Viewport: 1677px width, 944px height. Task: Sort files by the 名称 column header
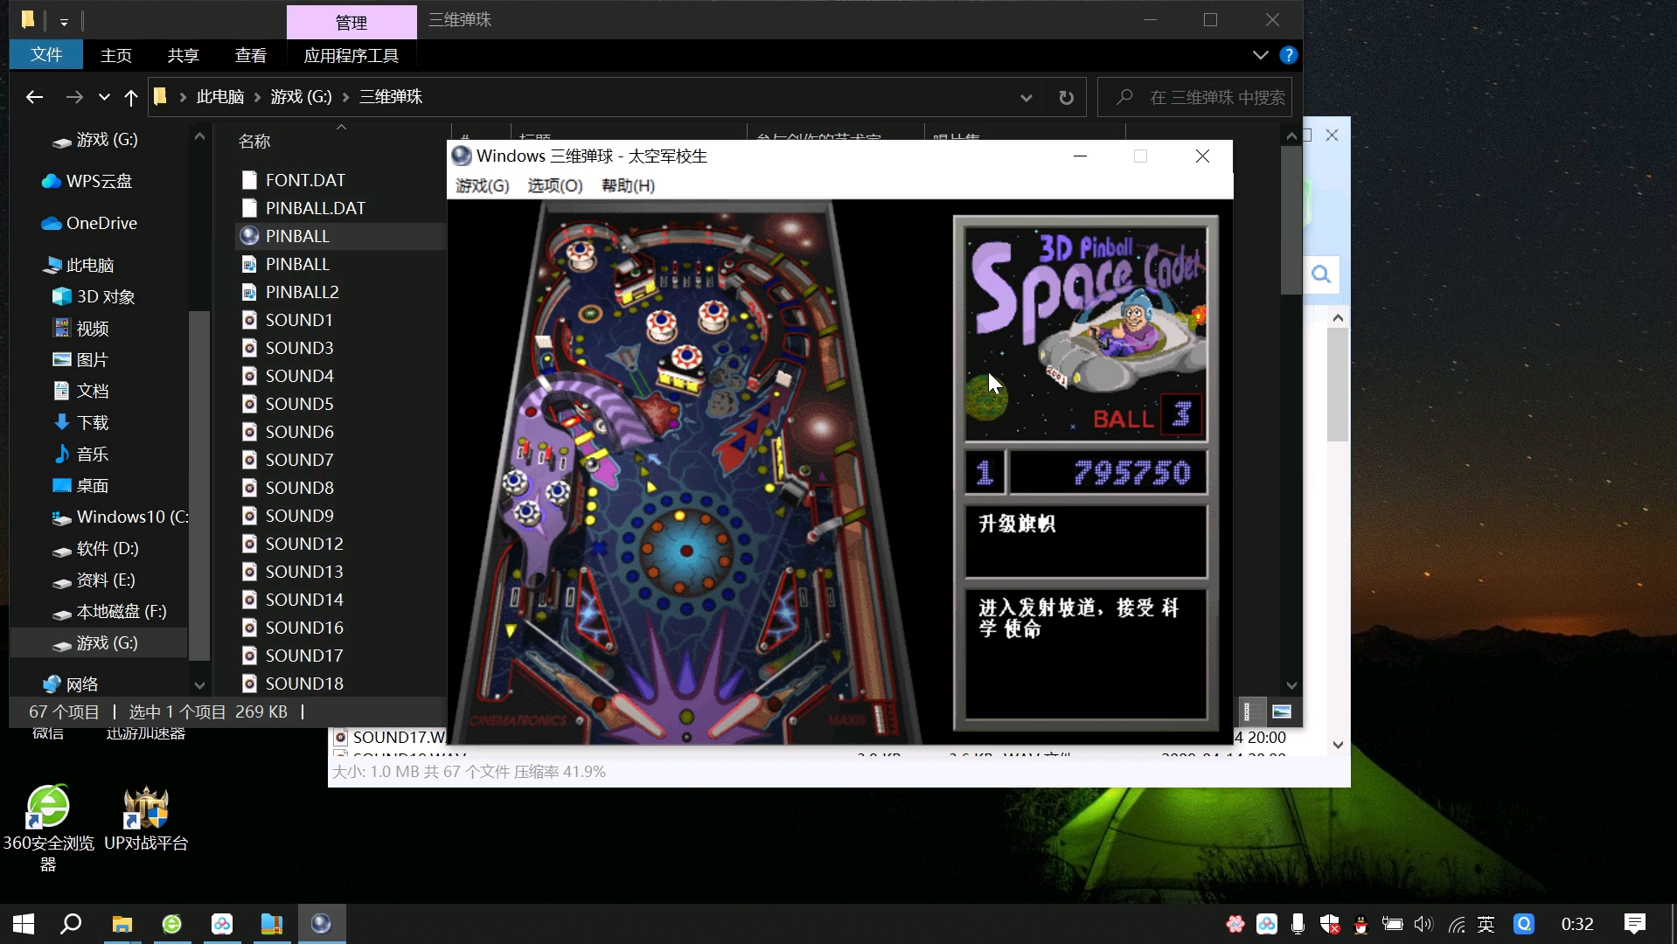(254, 141)
